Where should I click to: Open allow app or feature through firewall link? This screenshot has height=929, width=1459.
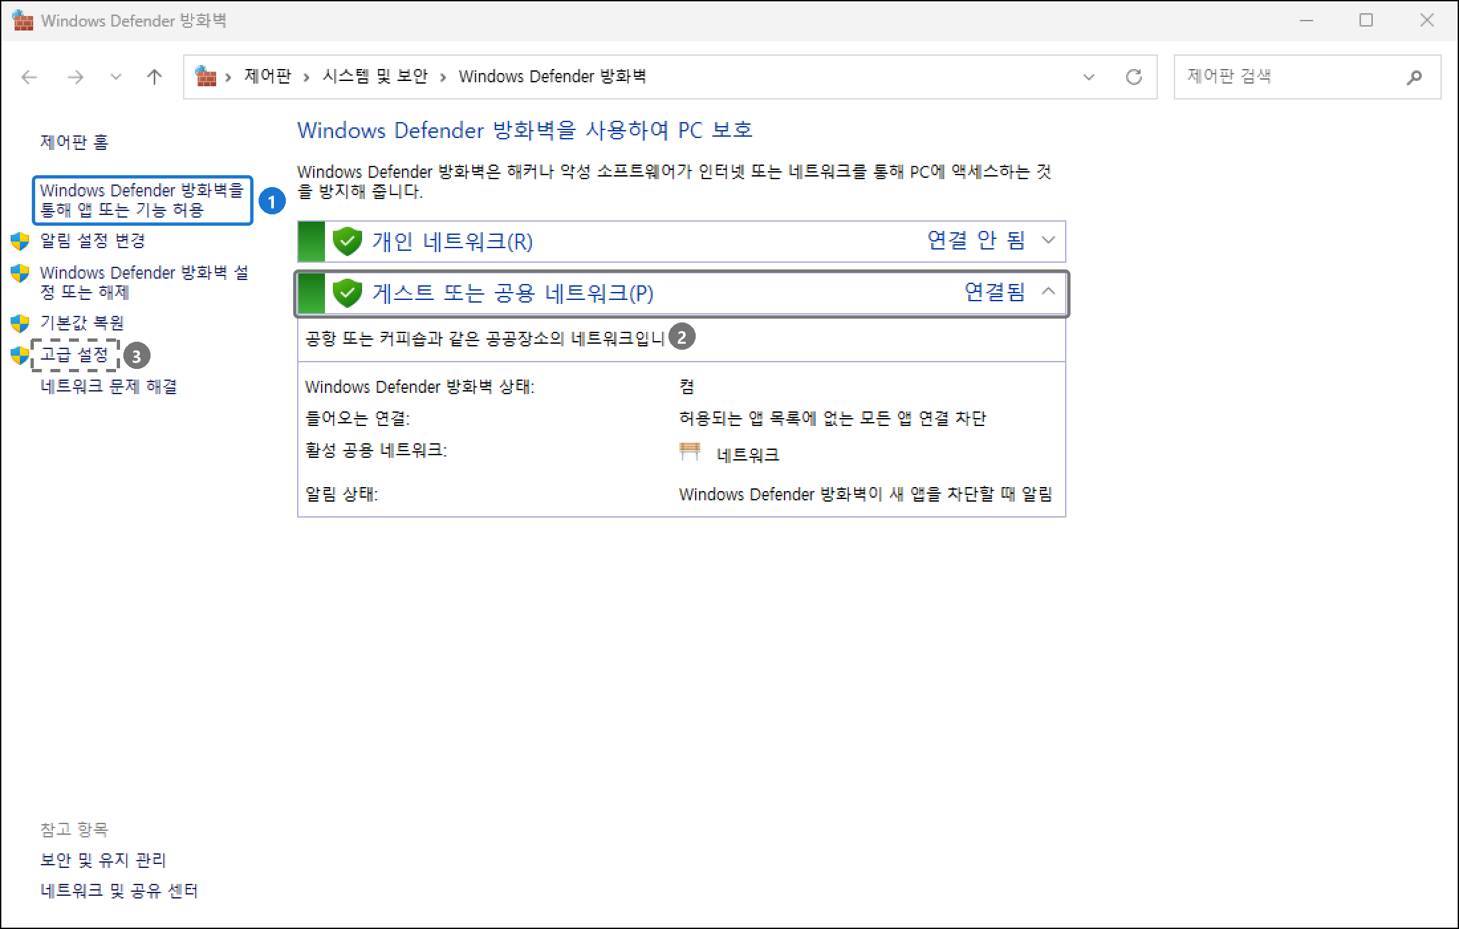pyautogui.click(x=142, y=200)
